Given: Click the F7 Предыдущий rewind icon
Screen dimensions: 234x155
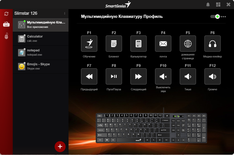Looking at the screenshot, I should point(89,76).
